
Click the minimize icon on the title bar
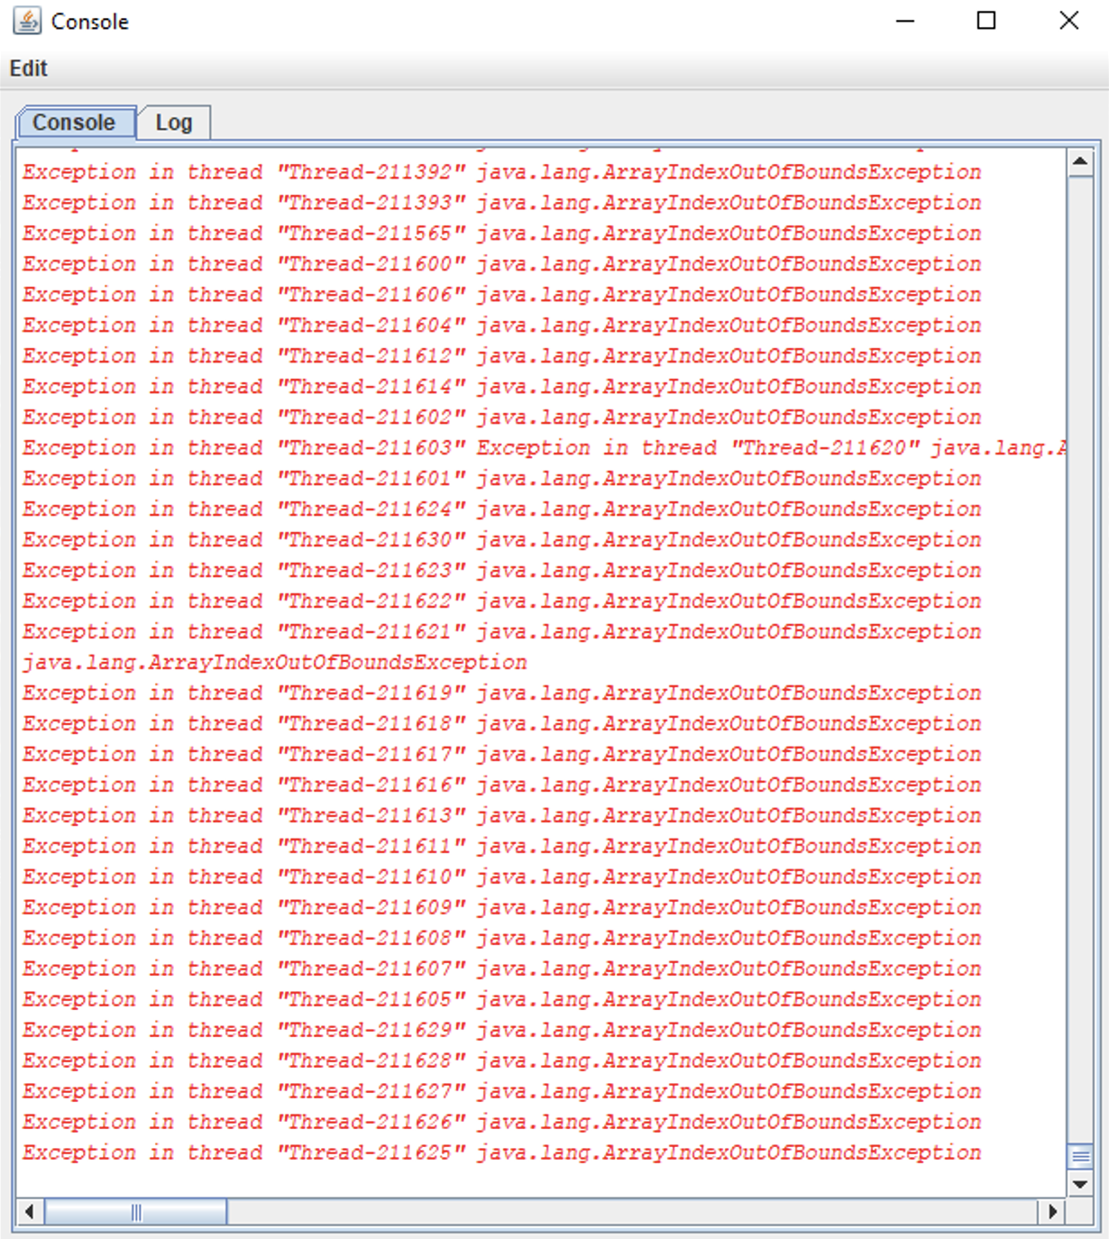tap(905, 20)
